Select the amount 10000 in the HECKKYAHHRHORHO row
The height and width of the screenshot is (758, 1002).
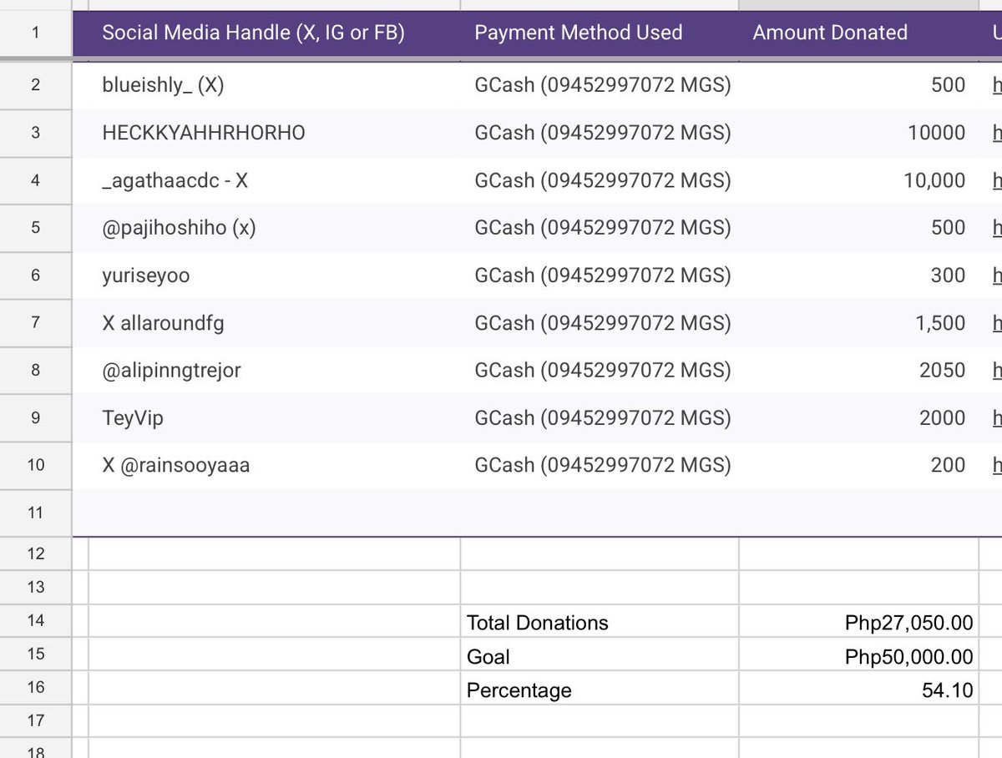(858, 133)
